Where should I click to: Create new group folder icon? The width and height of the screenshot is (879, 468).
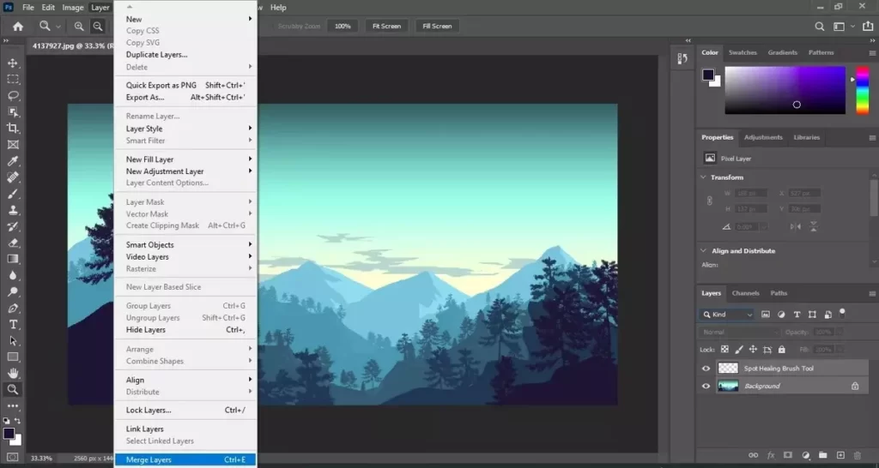(x=822, y=456)
